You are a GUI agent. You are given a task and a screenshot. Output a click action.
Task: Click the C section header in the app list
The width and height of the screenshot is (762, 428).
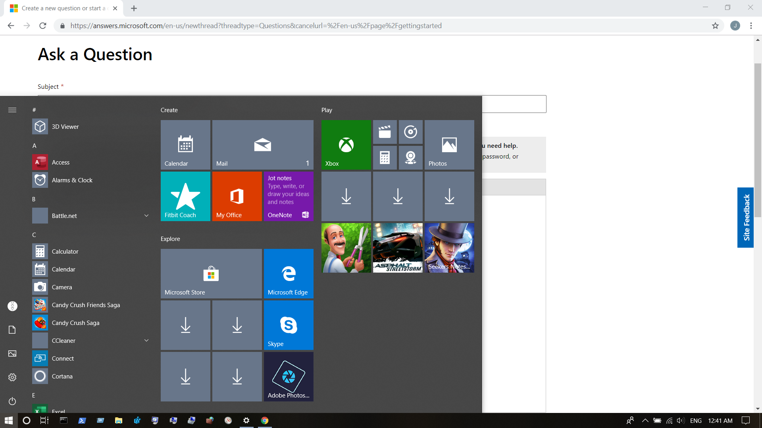[34, 235]
